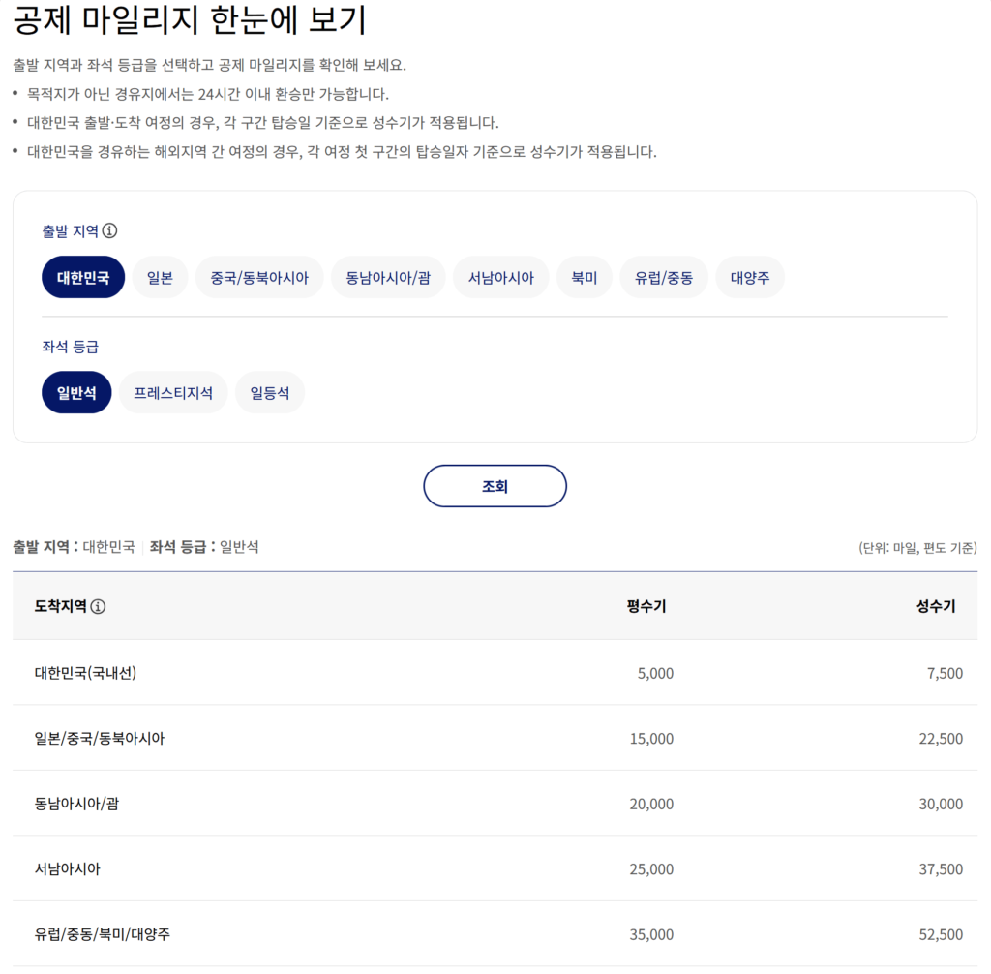Select 대양주 departure region

click(750, 277)
